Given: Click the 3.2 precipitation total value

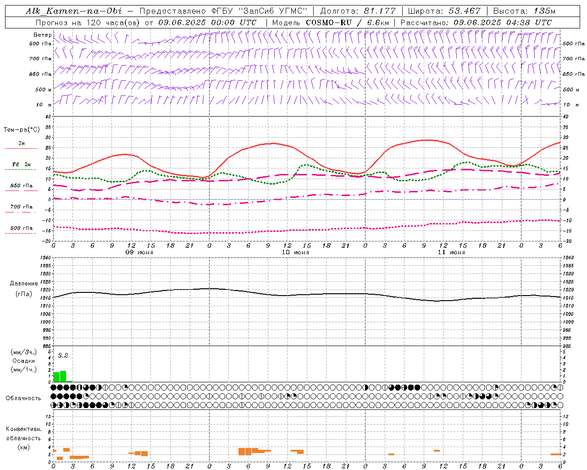Looking at the screenshot, I should pyautogui.click(x=63, y=356).
